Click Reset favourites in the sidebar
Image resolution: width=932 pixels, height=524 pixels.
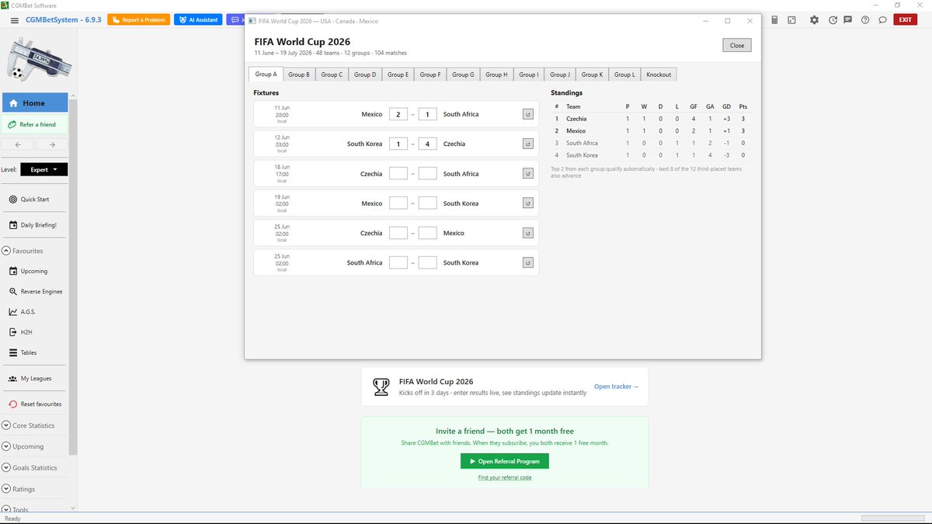click(x=34, y=404)
